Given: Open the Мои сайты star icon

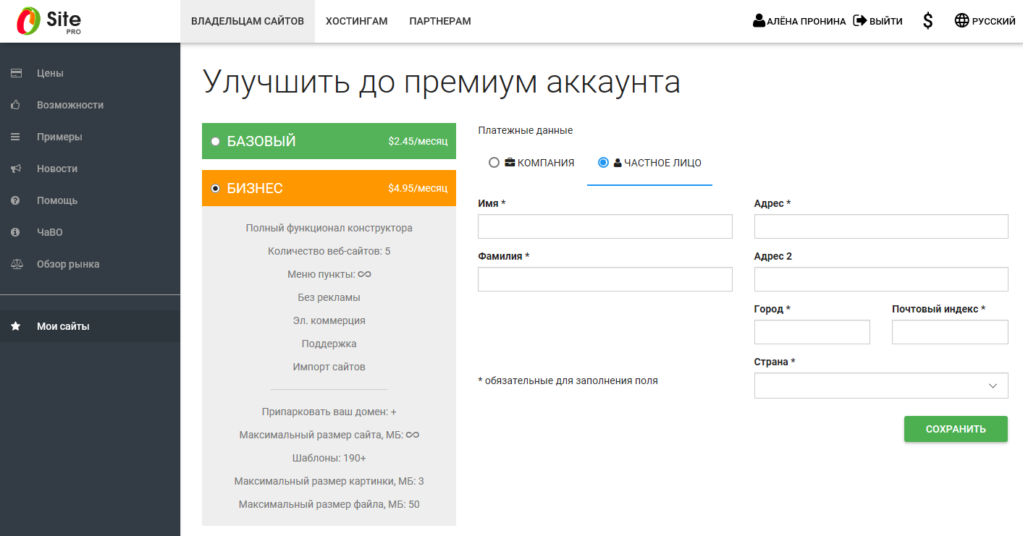Looking at the screenshot, I should point(16,326).
